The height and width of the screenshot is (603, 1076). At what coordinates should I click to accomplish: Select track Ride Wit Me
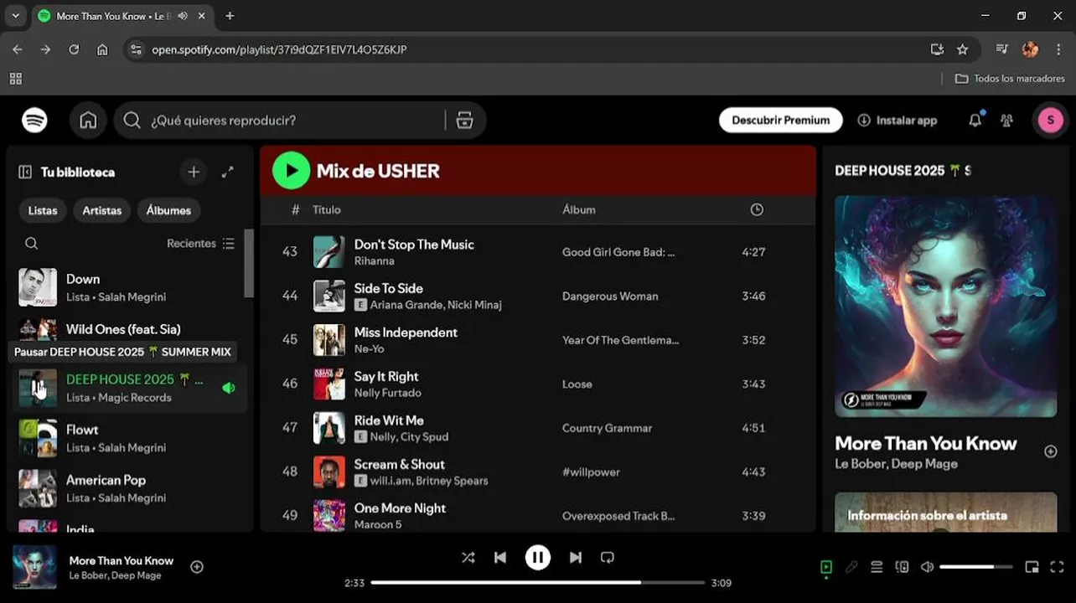(389, 420)
